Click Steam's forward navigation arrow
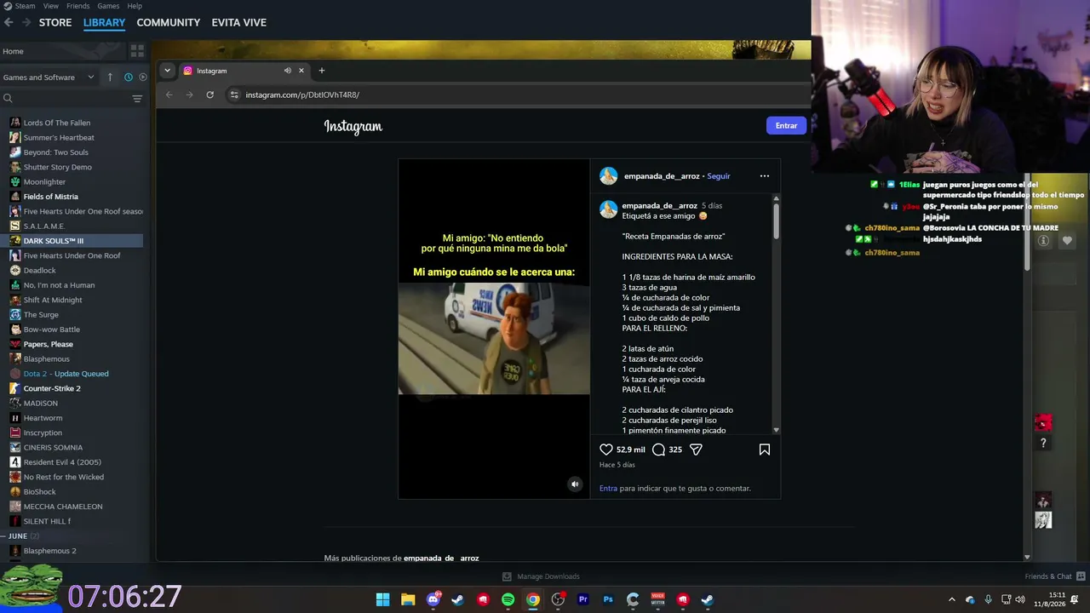Viewport: 1090px width, 613px height. point(26,22)
